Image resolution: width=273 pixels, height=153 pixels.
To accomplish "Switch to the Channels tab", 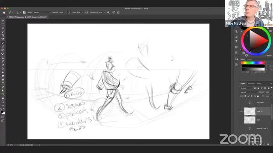I will click(x=251, y=84).
